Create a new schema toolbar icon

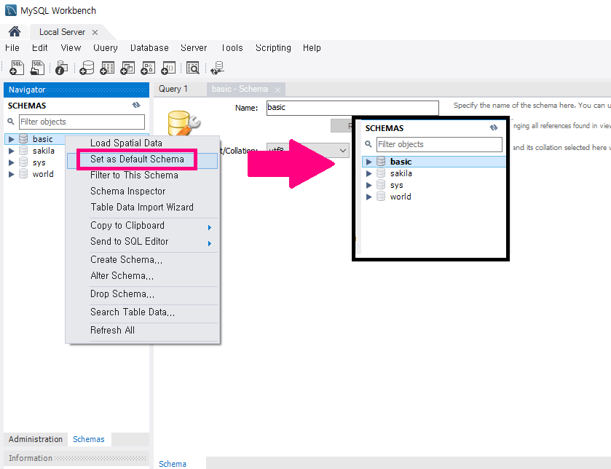[x=87, y=68]
